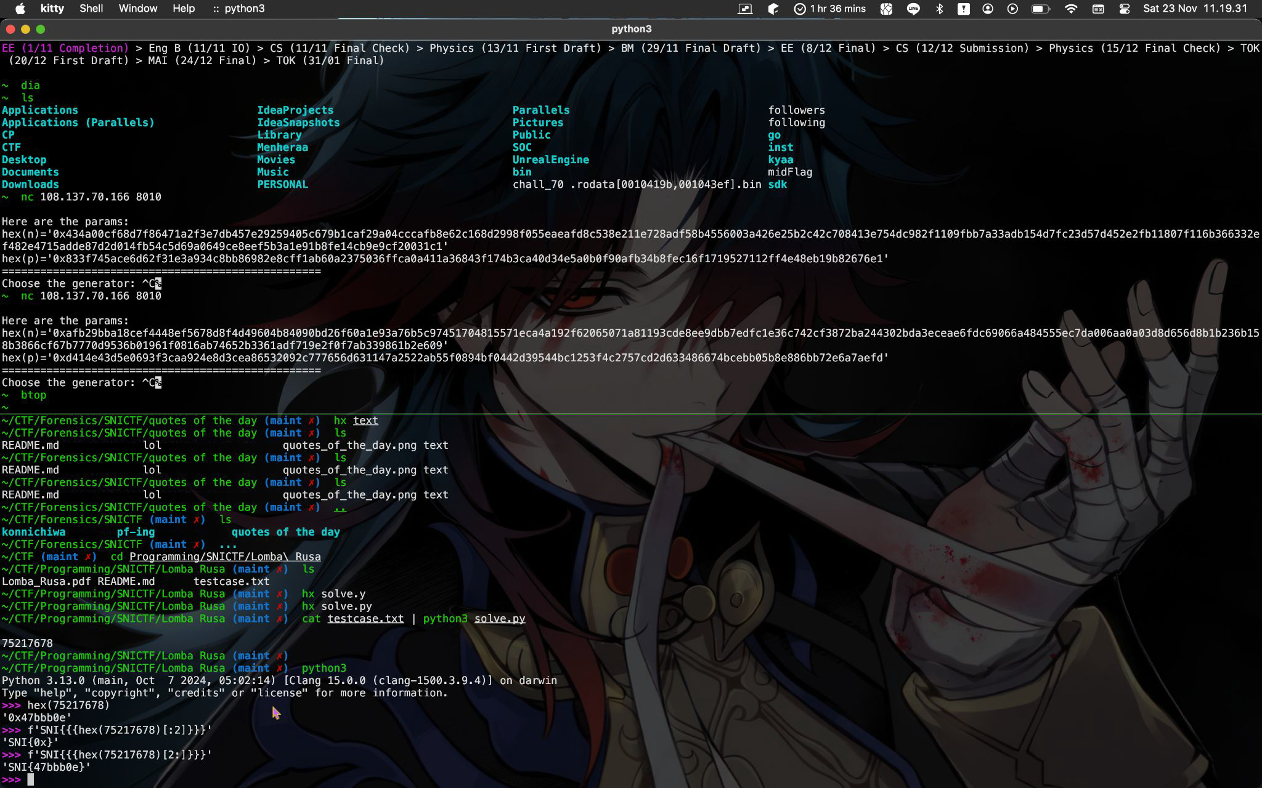
Task: Click the LINE menu bar icon
Action: (913, 9)
